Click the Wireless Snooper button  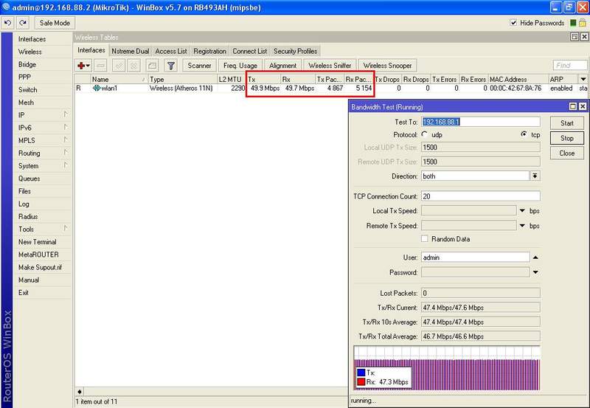pos(388,66)
